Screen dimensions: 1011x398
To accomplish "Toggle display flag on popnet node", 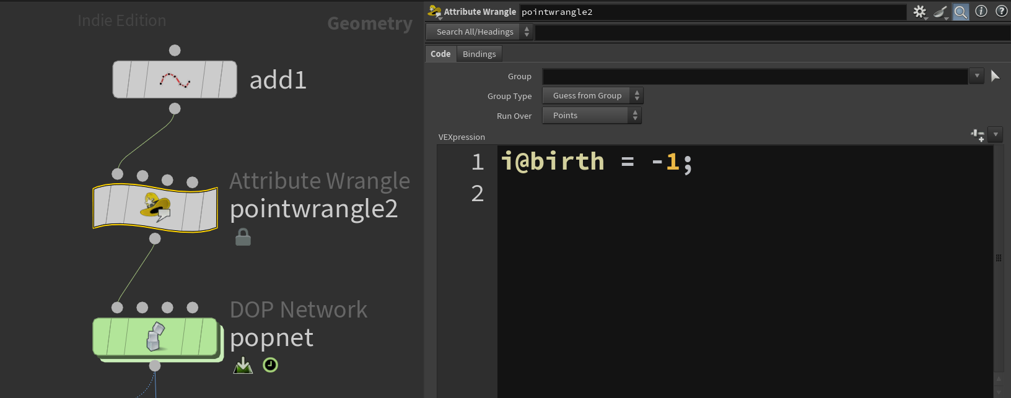I will 208,337.
